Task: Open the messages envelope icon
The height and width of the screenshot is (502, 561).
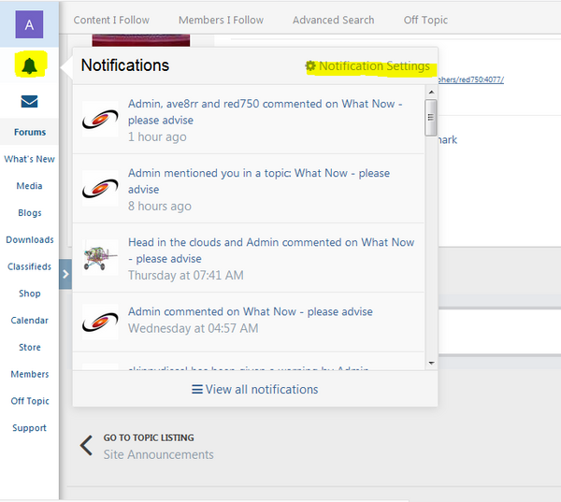Action: pos(30,101)
